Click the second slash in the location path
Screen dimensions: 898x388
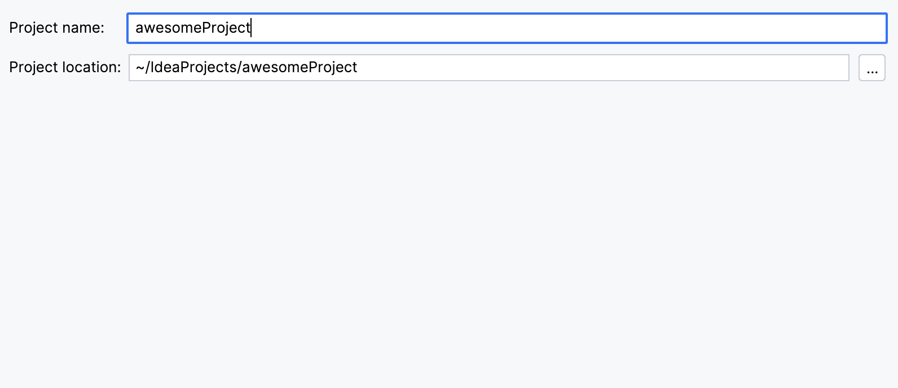tap(239, 67)
